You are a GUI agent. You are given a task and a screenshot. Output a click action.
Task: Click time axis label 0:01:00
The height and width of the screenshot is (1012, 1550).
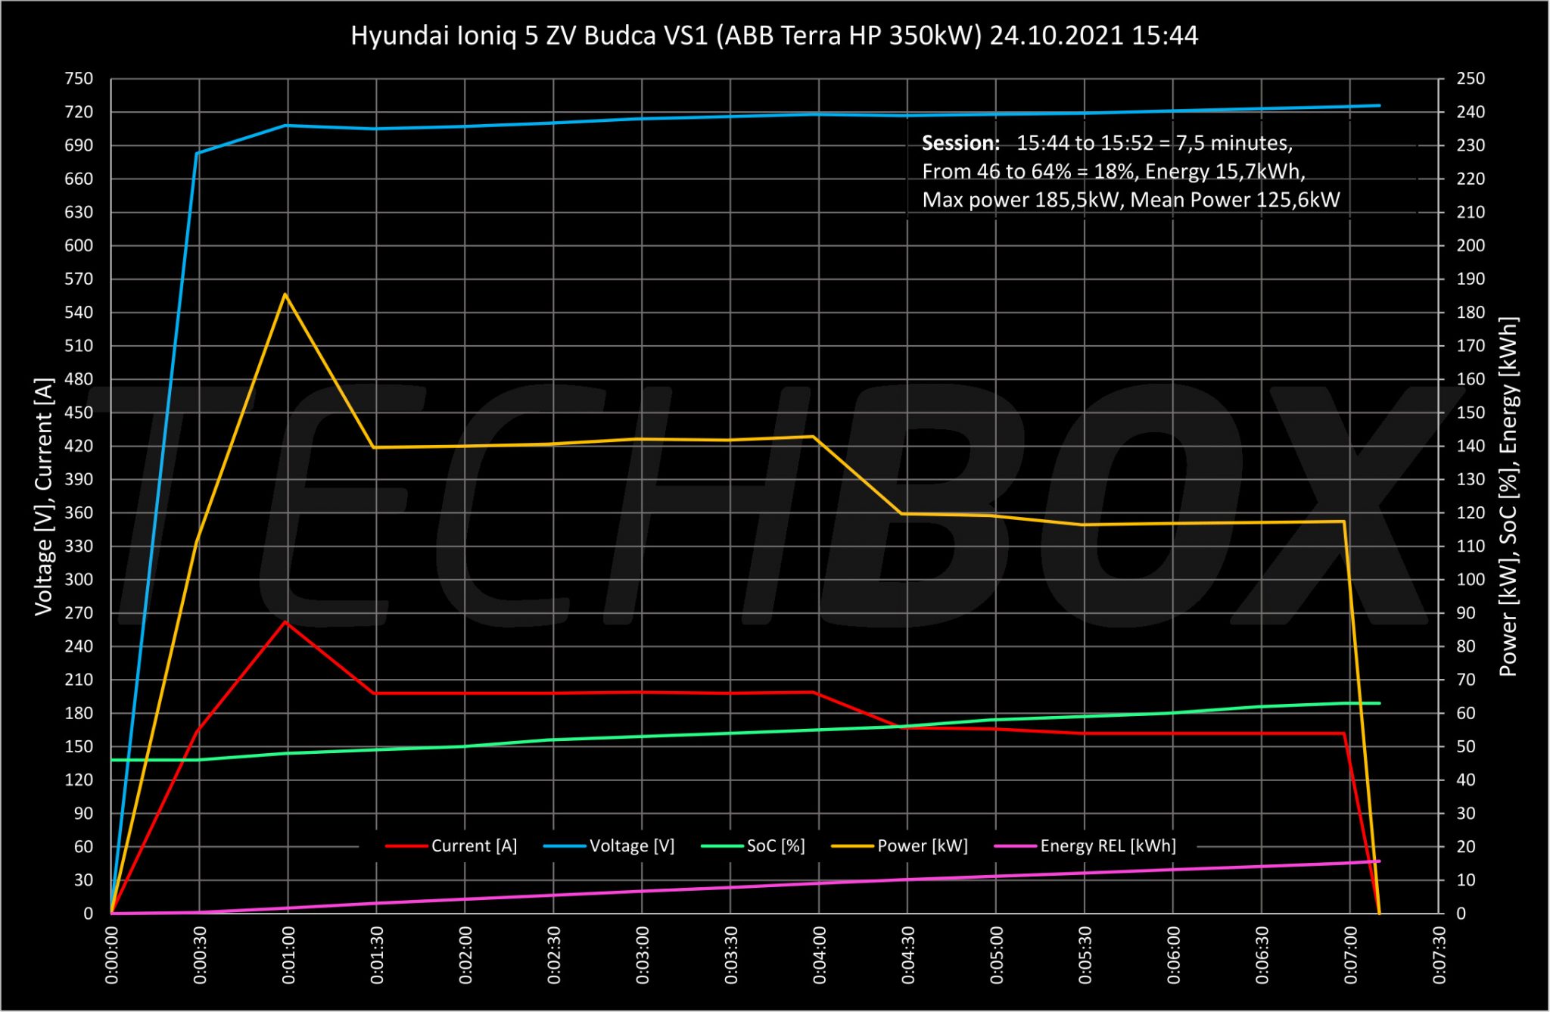point(288,955)
